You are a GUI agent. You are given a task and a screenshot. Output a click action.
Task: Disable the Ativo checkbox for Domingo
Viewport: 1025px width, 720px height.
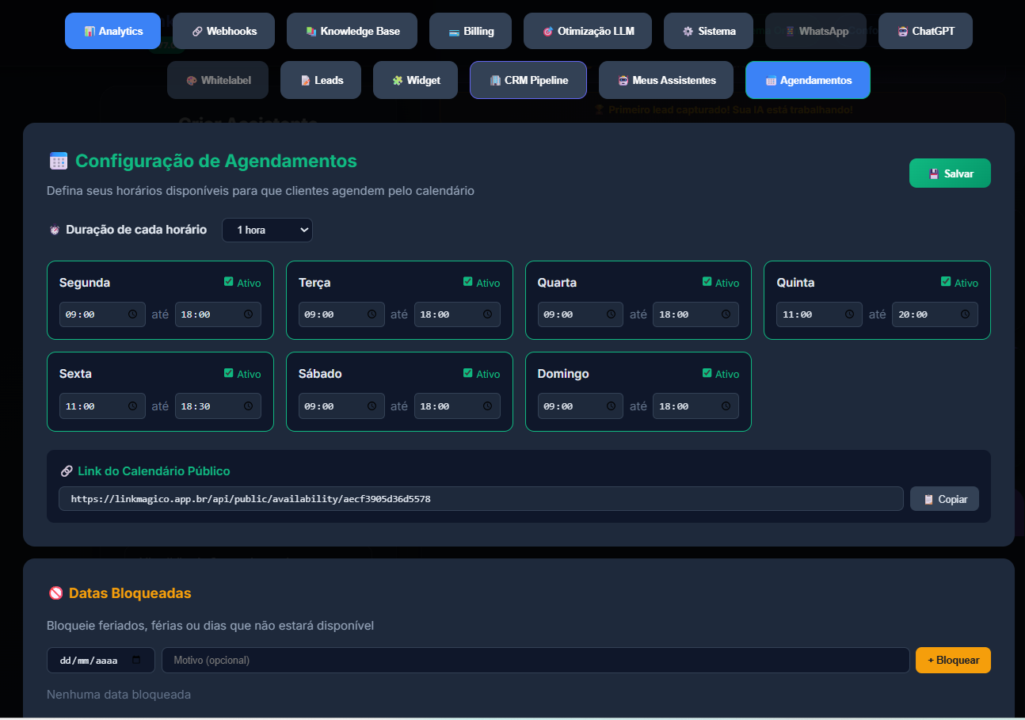(707, 373)
